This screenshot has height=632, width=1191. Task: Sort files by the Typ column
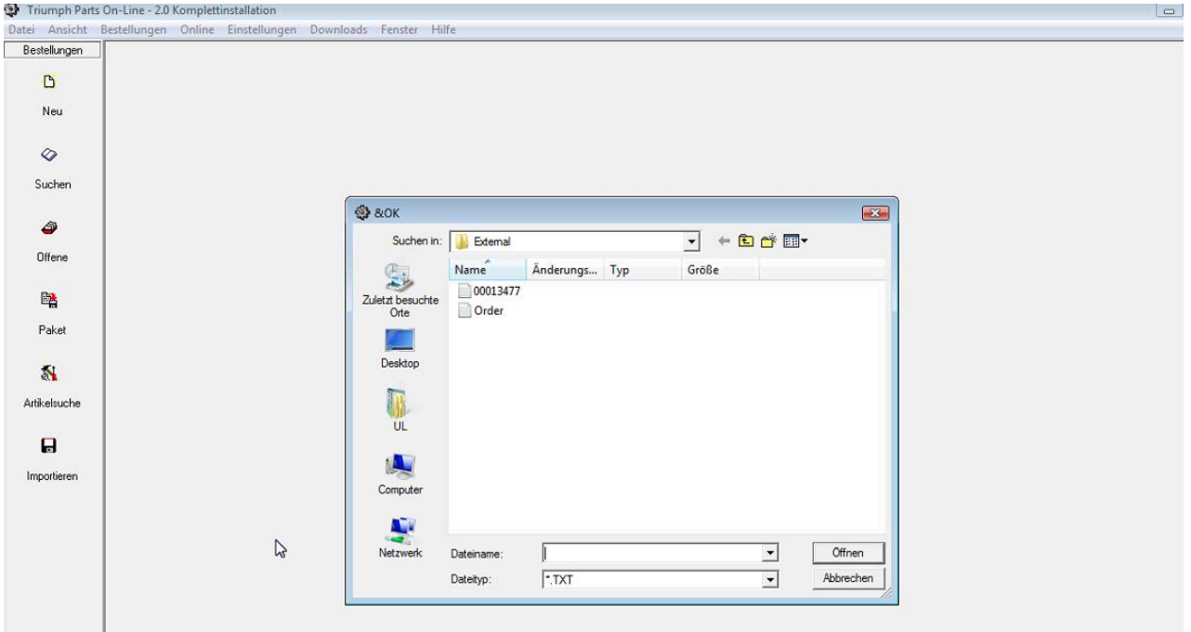point(642,270)
